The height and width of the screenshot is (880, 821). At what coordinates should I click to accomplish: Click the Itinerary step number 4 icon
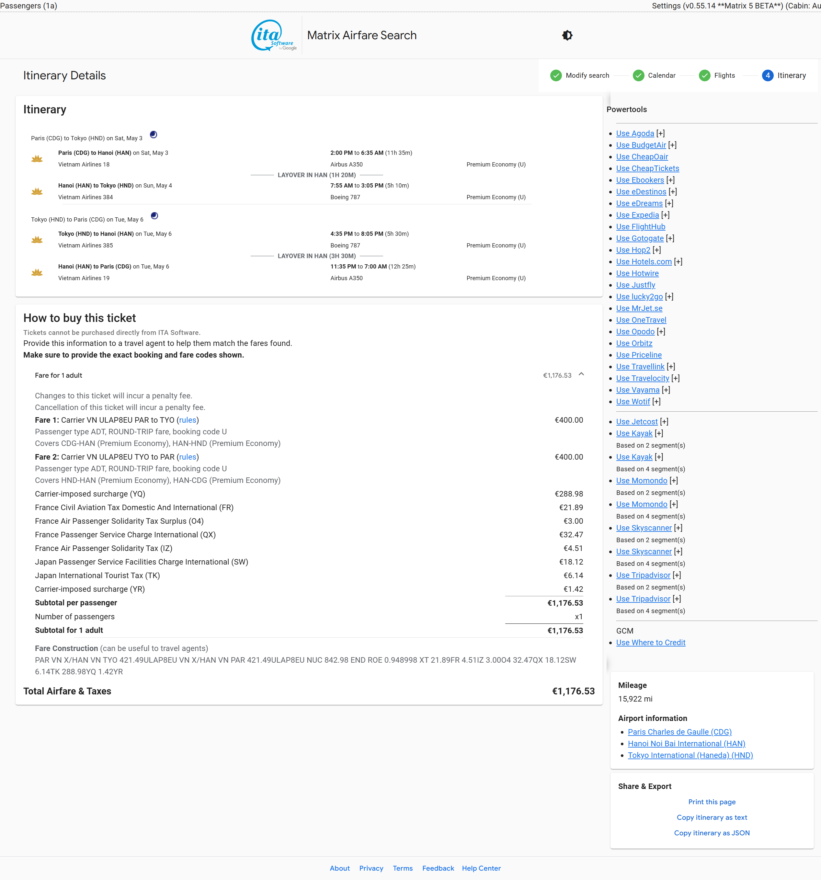coord(768,75)
